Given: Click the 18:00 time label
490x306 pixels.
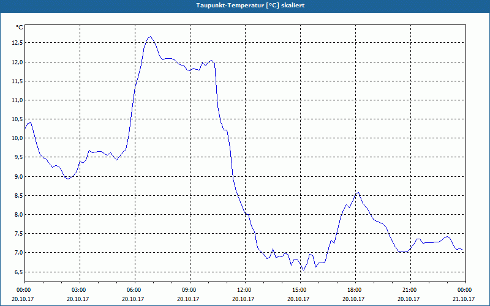Looking at the screenshot, I should point(356,290).
